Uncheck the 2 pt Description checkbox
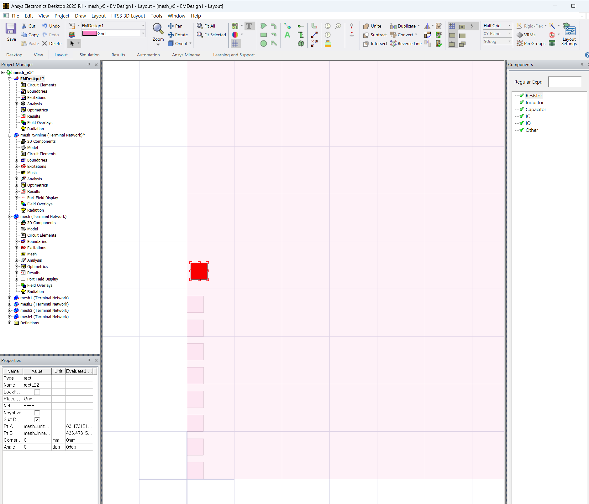This screenshot has width=589, height=504. [37, 419]
